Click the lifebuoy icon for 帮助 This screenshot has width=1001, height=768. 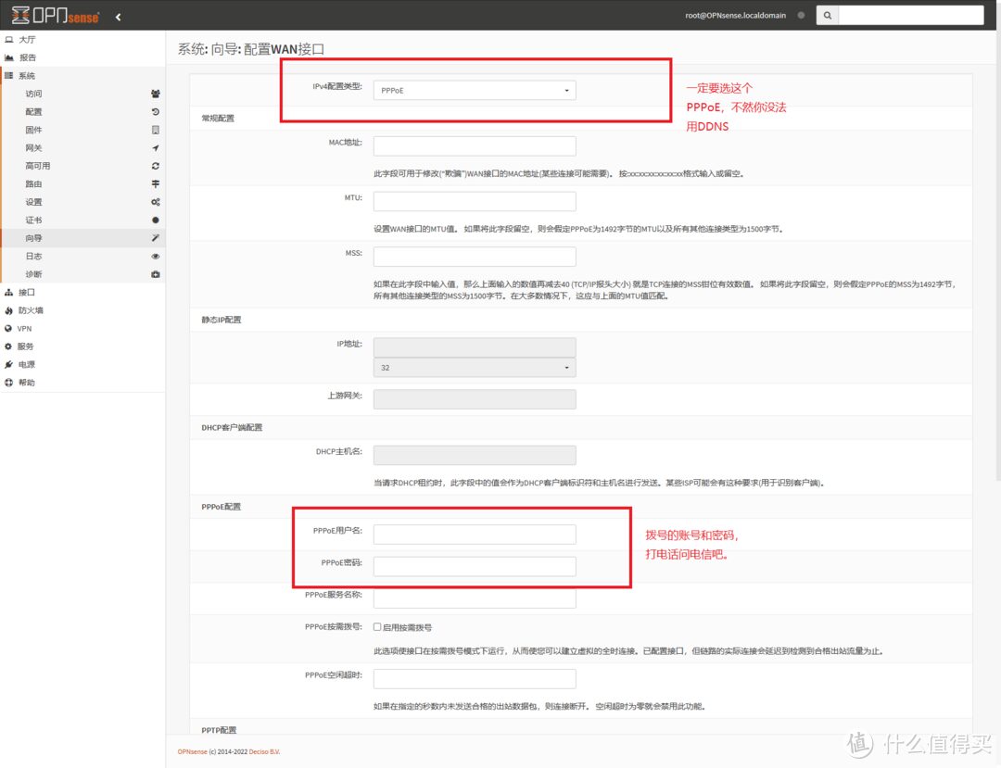click(8, 383)
